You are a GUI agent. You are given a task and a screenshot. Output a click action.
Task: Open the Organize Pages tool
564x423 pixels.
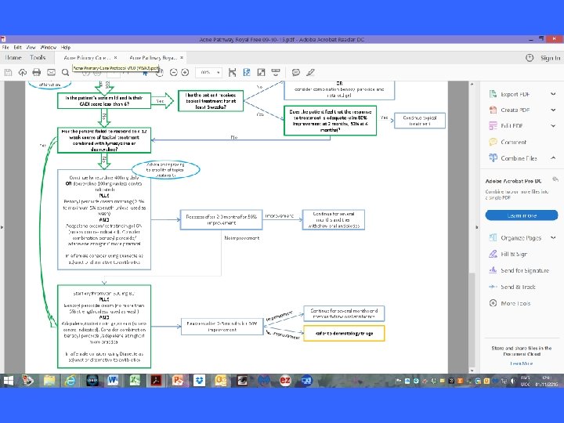click(x=521, y=238)
